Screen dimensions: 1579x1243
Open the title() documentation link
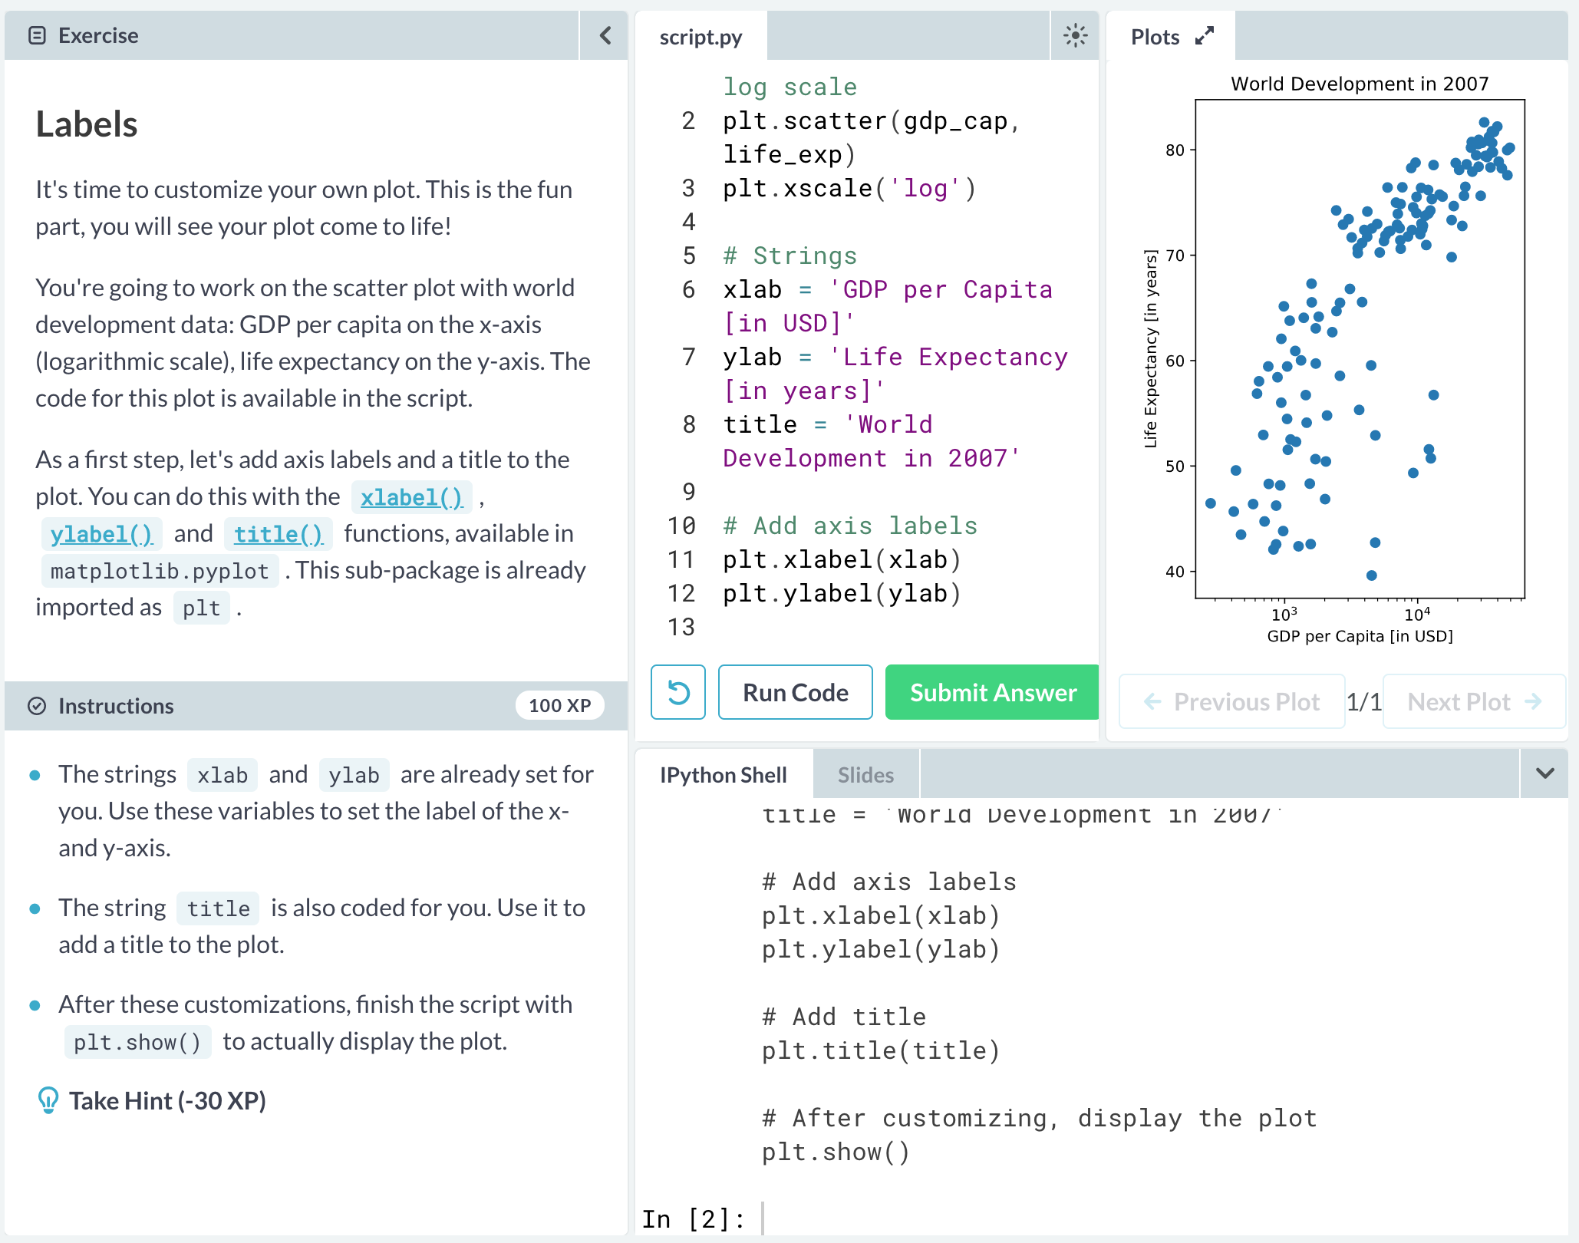pyautogui.click(x=278, y=534)
